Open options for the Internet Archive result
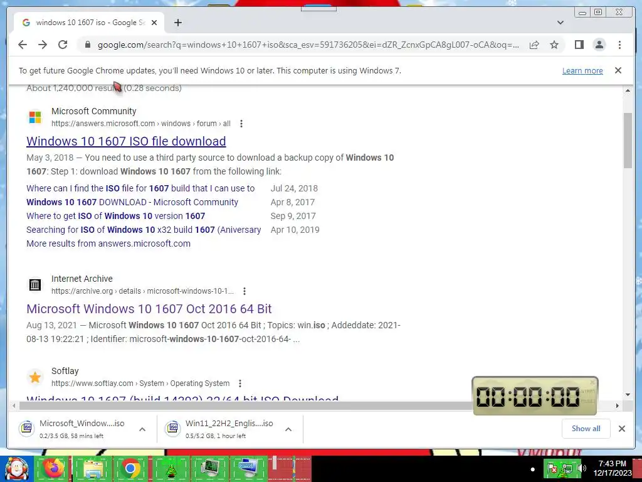Viewport: 642px width, 482px height. coord(245,291)
